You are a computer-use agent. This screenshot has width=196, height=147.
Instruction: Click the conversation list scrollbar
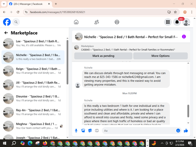[x=67, y=62]
